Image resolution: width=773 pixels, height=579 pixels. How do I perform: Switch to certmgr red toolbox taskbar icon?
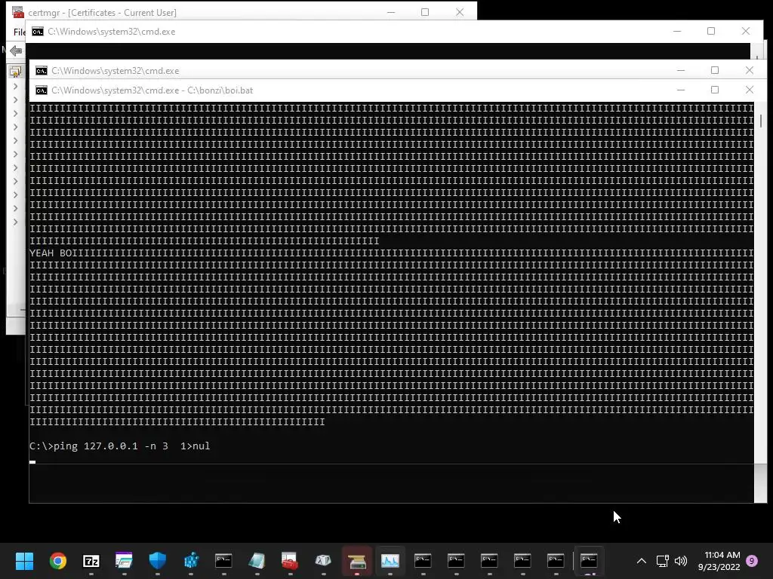(290, 561)
